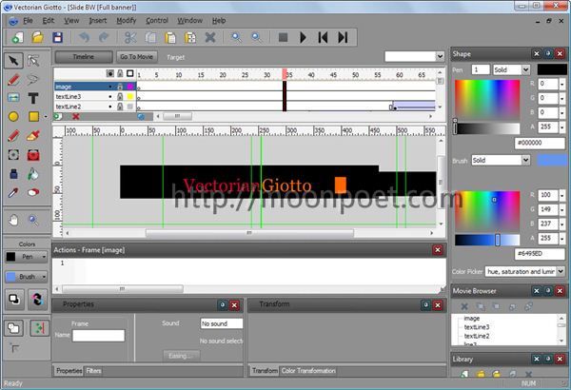Open the File menu
The width and height of the screenshot is (571, 390).
pyautogui.click(x=28, y=21)
